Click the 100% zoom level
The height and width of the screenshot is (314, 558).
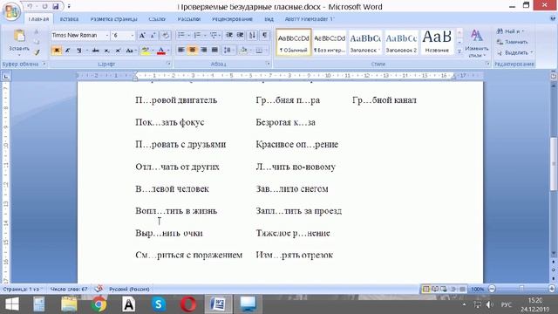[478, 289]
